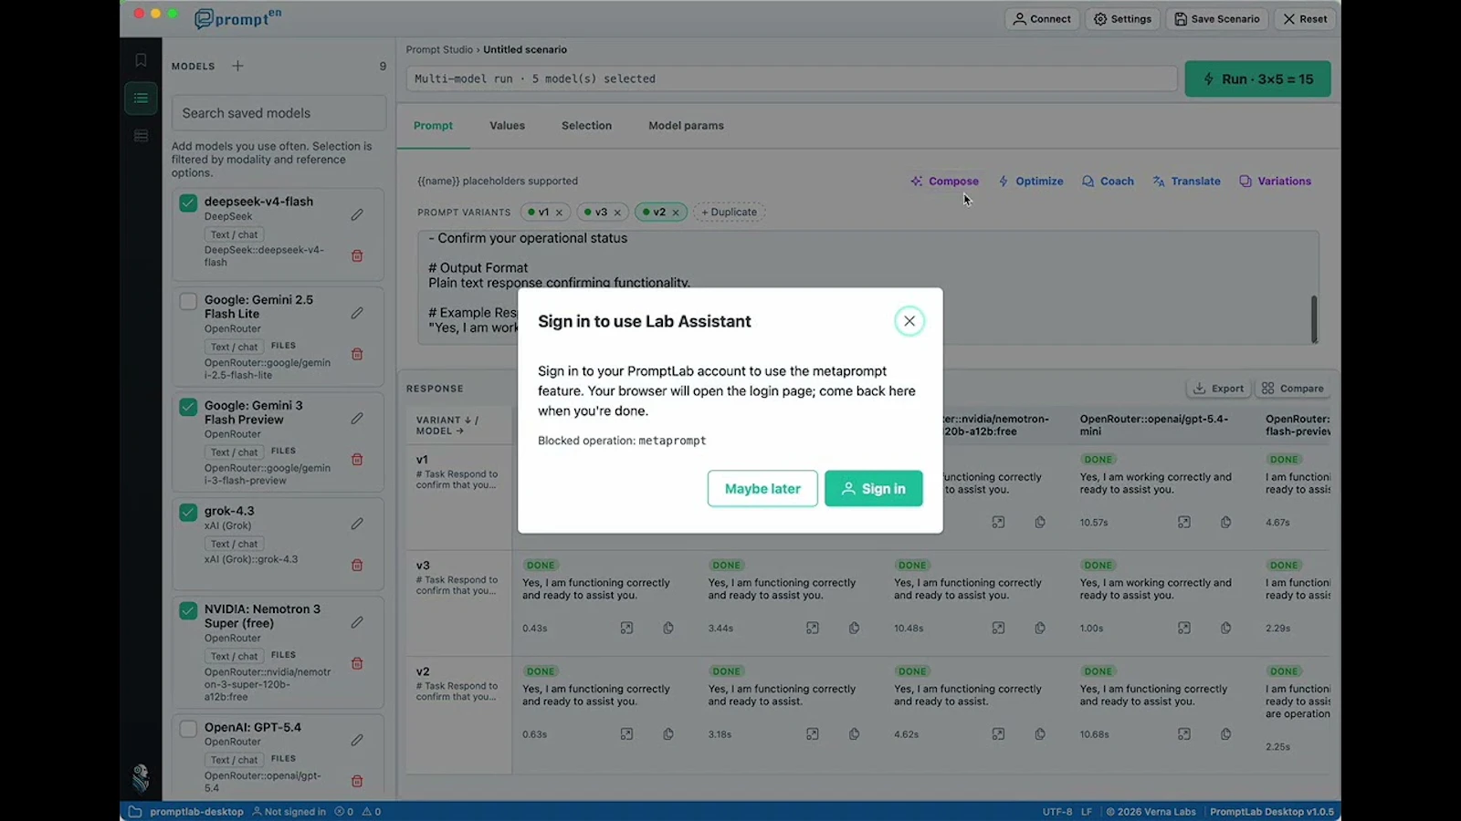Click the Sign in button

(873, 489)
